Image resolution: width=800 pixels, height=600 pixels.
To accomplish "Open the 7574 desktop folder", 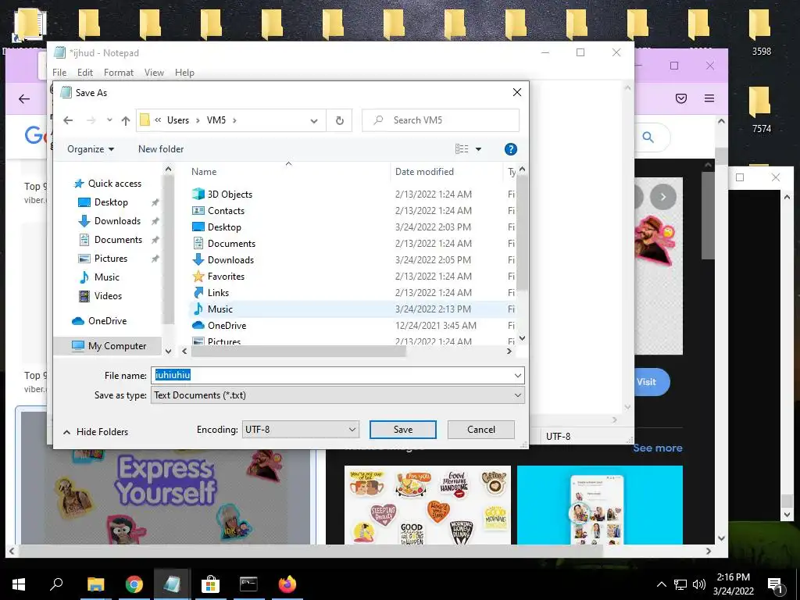I will click(761, 109).
